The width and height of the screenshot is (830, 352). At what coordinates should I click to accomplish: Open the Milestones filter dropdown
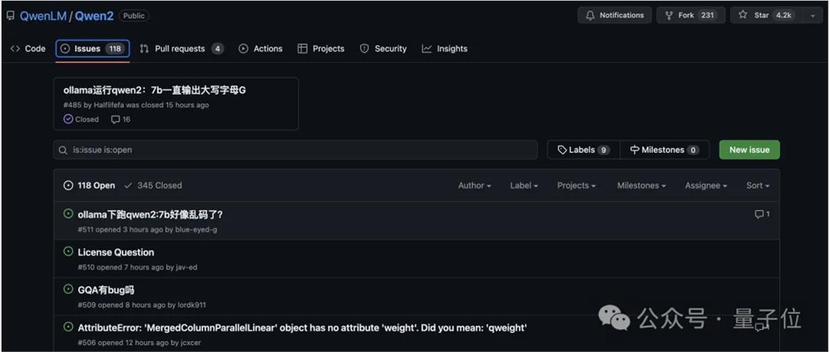642,185
